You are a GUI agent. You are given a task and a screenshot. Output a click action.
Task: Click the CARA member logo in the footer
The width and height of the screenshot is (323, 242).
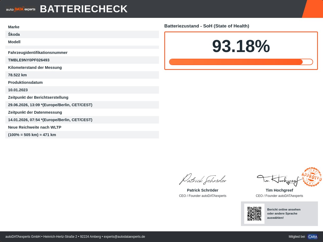coord(313,237)
